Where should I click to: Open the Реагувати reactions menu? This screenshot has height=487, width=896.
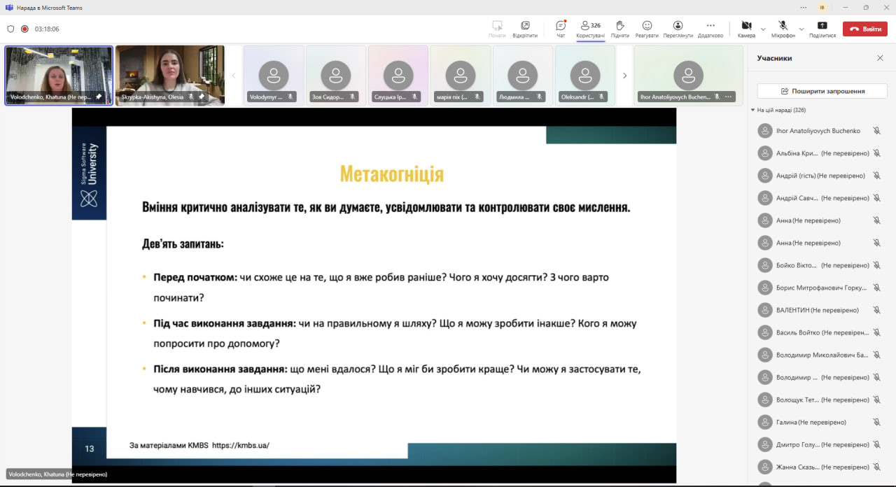(x=647, y=29)
